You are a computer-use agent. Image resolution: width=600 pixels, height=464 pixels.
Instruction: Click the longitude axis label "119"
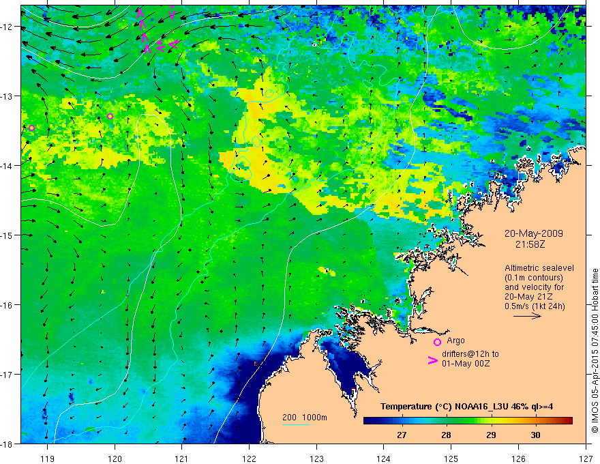(47, 459)
